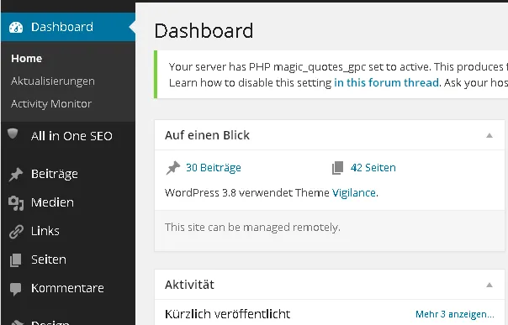Open Activity Monitor submenu entry
The image size is (508, 325).
(51, 104)
